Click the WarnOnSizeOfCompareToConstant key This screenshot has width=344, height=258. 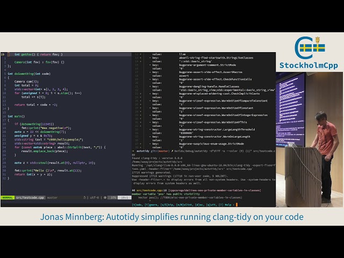click(x=223, y=101)
